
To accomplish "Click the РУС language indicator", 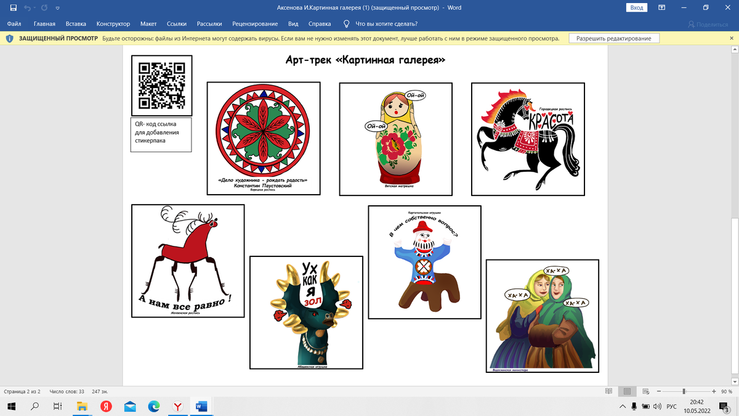I will tap(672, 406).
